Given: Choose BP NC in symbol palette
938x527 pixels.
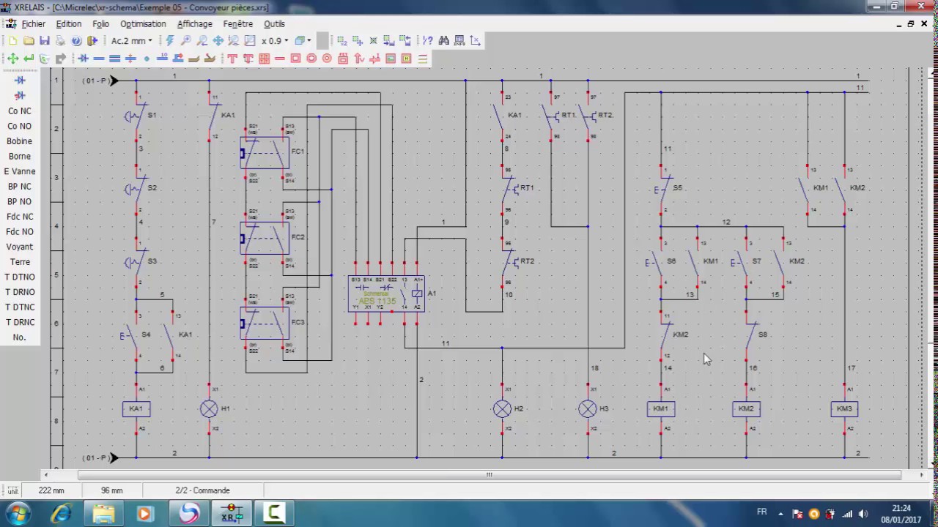Looking at the screenshot, I should click(20, 187).
